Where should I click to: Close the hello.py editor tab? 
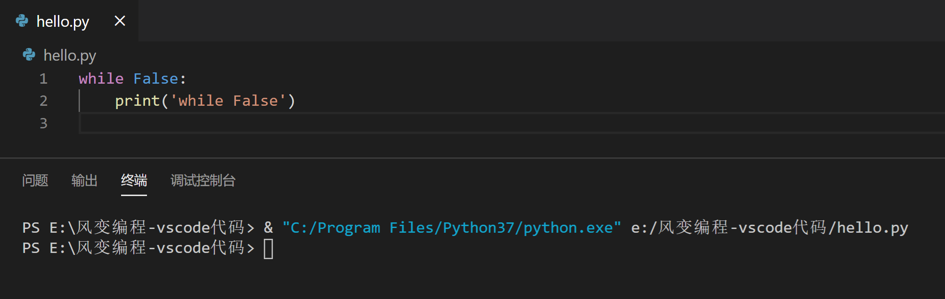[x=120, y=21]
